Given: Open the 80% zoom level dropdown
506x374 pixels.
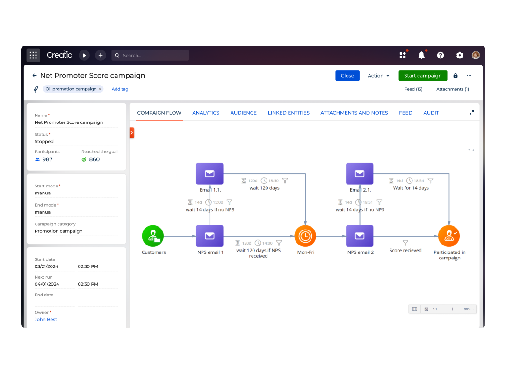Looking at the screenshot, I should [x=467, y=309].
